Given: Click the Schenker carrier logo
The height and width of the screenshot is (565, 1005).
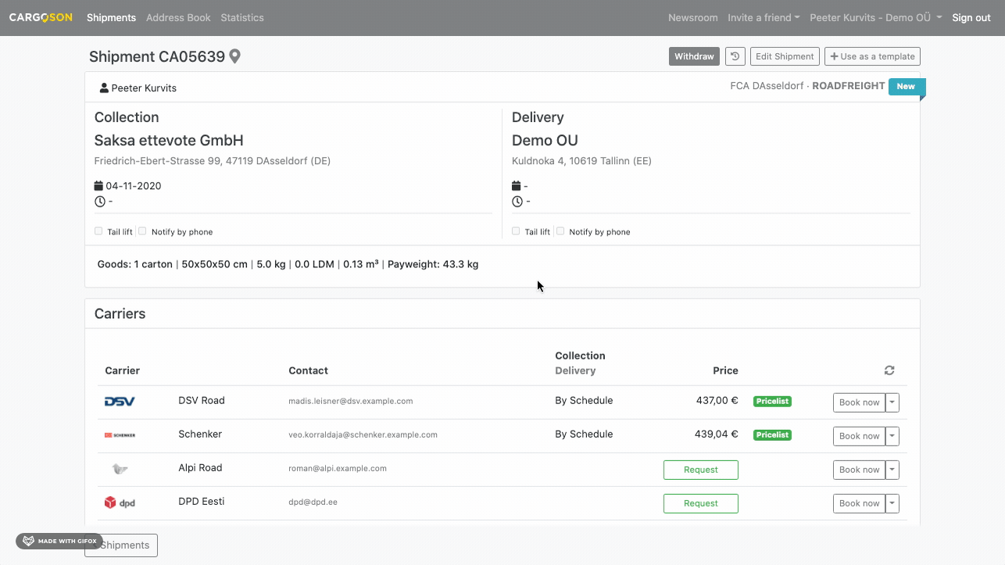Looking at the screenshot, I should 120,434.
